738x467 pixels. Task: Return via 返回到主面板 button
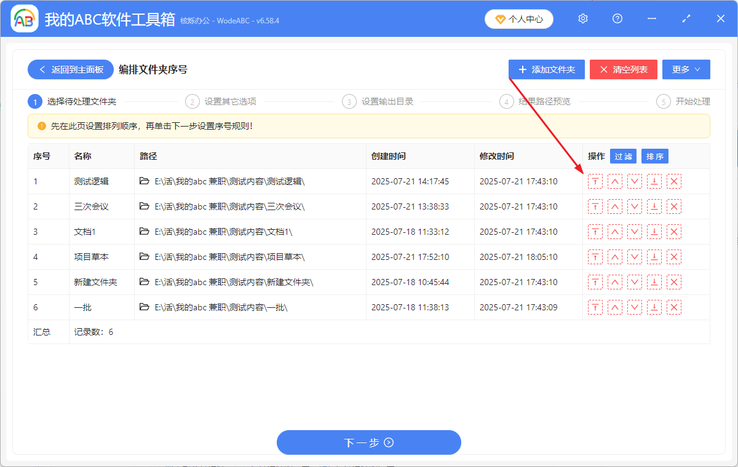70,69
